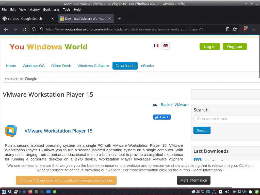This screenshot has width=260, height=195.
Task: Click the You Windows World logo
Action: [x=48, y=47]
